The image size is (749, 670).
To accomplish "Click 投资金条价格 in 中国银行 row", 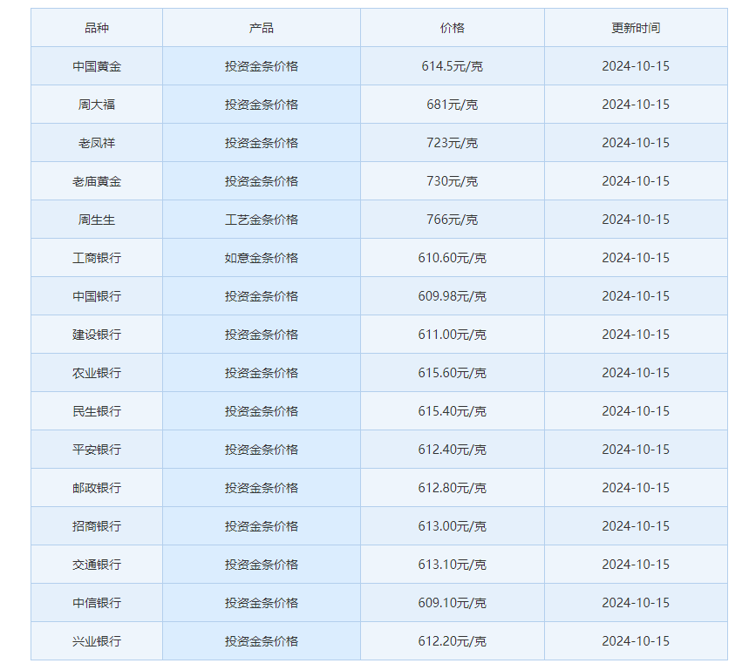I will click(x=262, y=296).
